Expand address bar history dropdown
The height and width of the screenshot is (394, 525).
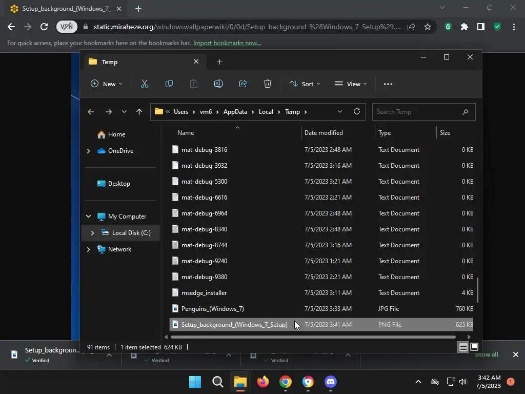340,111
